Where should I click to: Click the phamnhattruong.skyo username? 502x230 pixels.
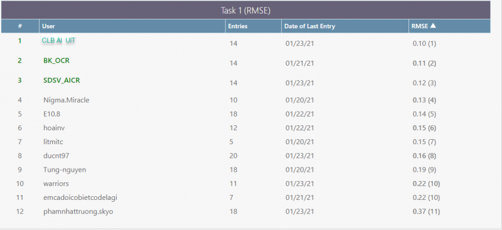[78, 212]
